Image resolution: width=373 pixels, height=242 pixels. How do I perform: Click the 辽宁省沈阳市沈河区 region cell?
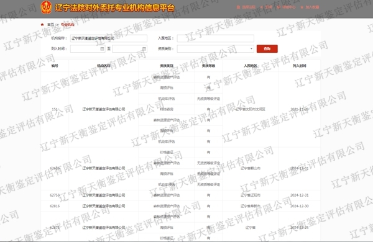coord(251,109)
